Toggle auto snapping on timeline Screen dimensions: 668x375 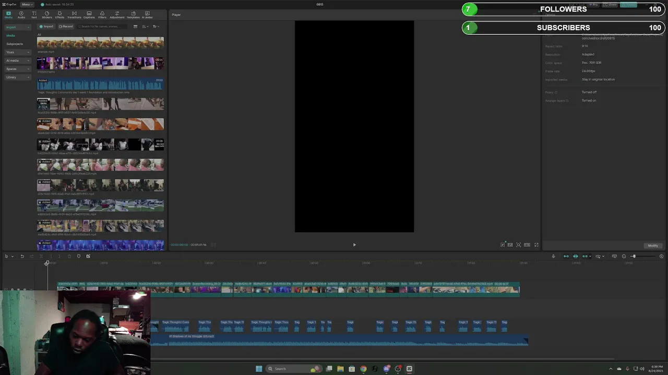point(576,256)
